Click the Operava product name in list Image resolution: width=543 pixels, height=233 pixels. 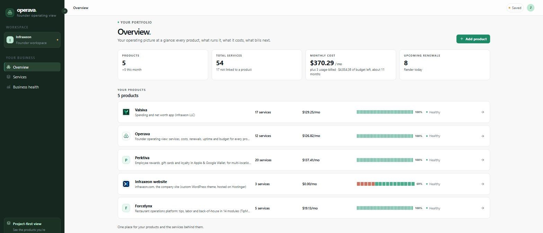[142, 134]
